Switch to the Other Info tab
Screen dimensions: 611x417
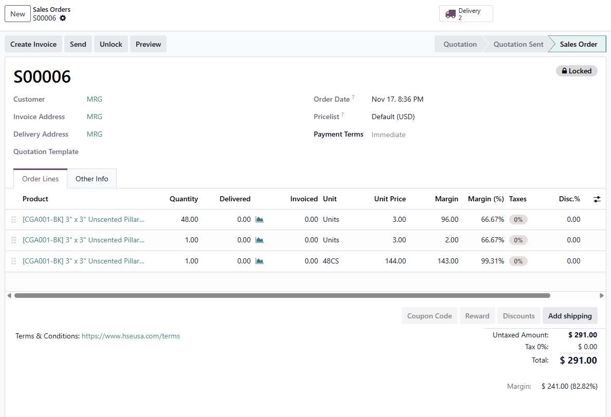92,179
